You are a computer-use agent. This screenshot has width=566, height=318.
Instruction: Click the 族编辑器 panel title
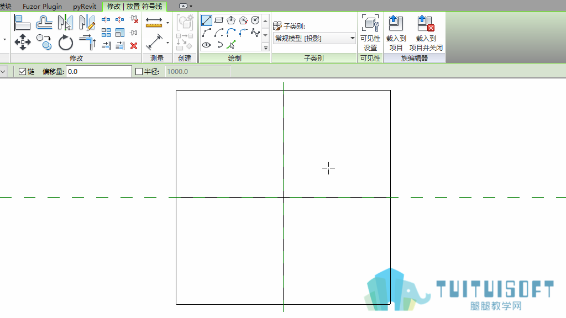pyautogui.click(x=415, y=58)
